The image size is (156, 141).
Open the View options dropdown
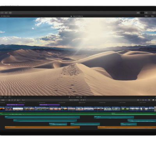tap(153, 16)
